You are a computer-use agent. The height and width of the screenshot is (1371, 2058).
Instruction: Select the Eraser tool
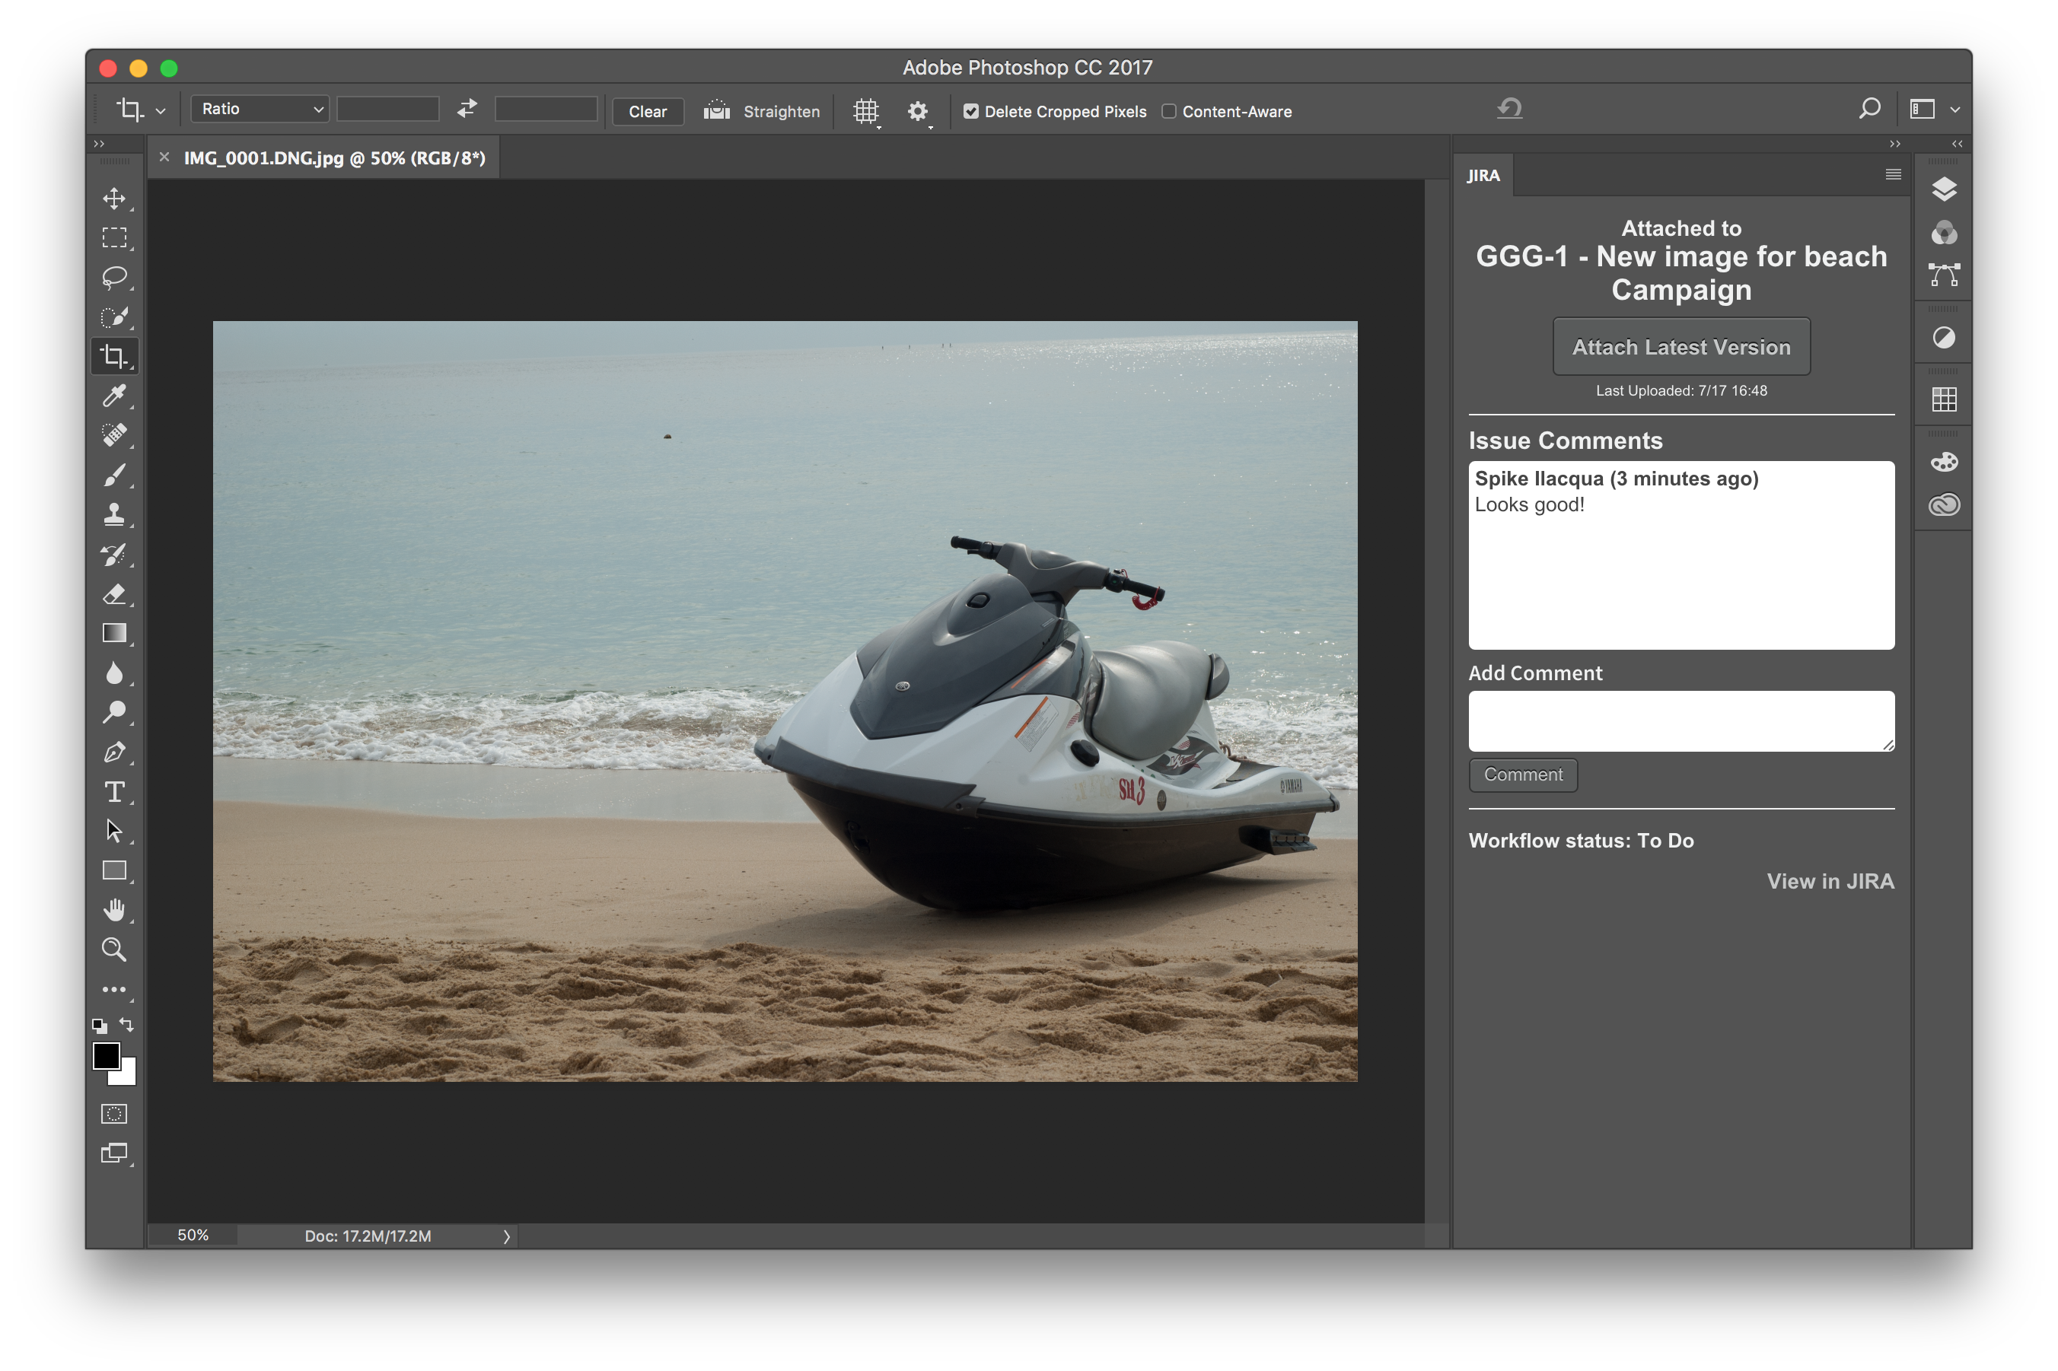click(113, 594)
